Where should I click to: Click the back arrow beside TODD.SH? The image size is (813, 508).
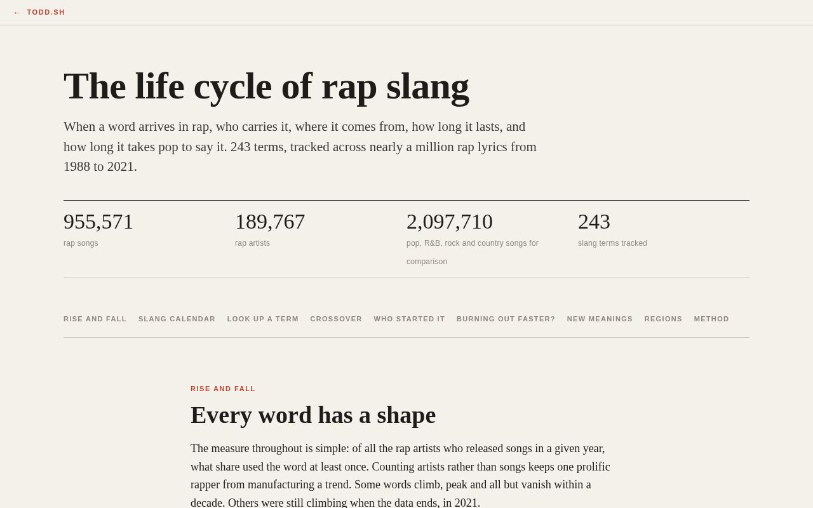17,12
